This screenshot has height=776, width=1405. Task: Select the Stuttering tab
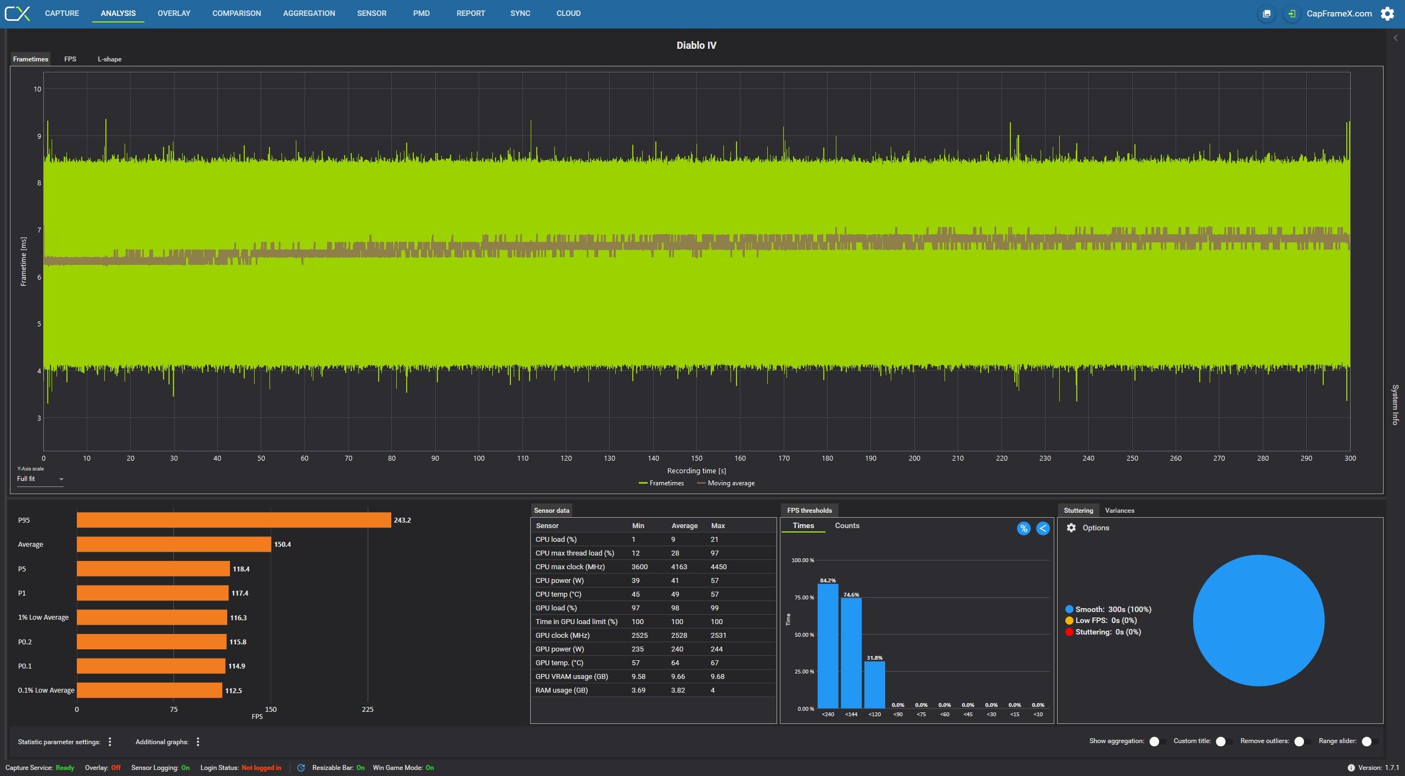point(1078,511)
